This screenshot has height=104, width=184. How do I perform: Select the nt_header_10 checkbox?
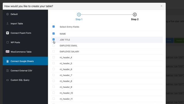point(54,93)
